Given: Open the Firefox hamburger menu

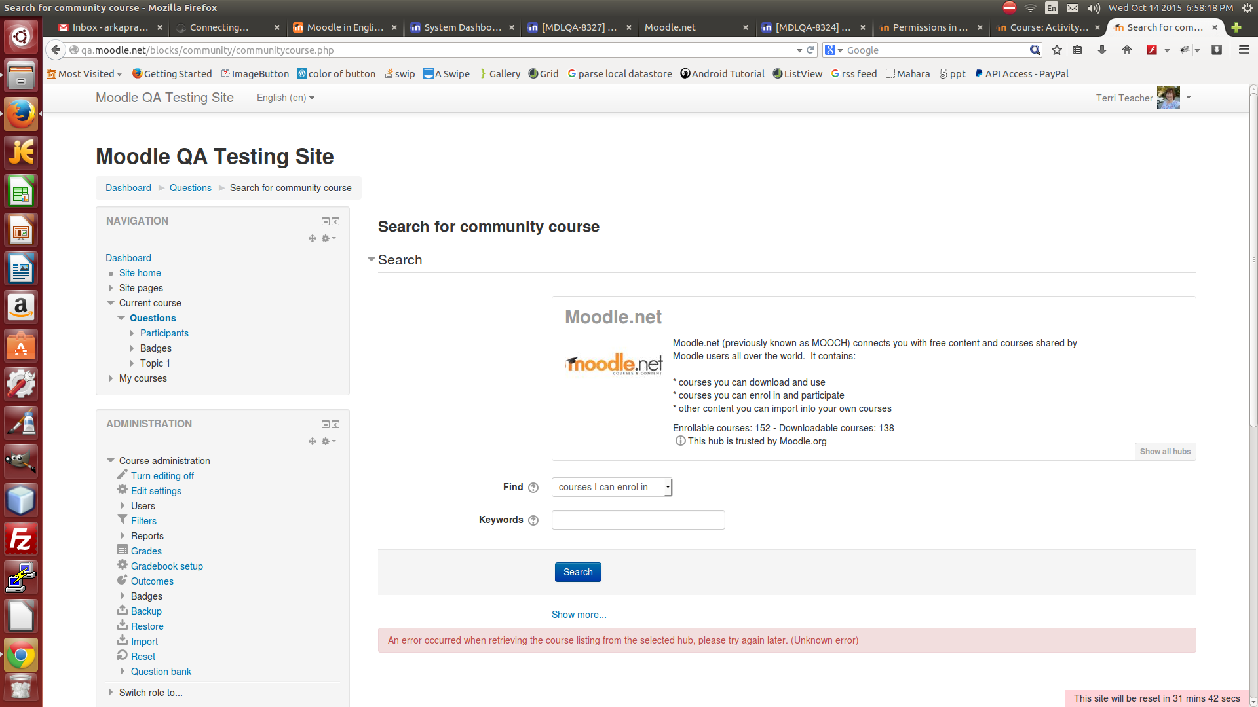Looking at the screenshot, I should click(x=1244, y=50).
